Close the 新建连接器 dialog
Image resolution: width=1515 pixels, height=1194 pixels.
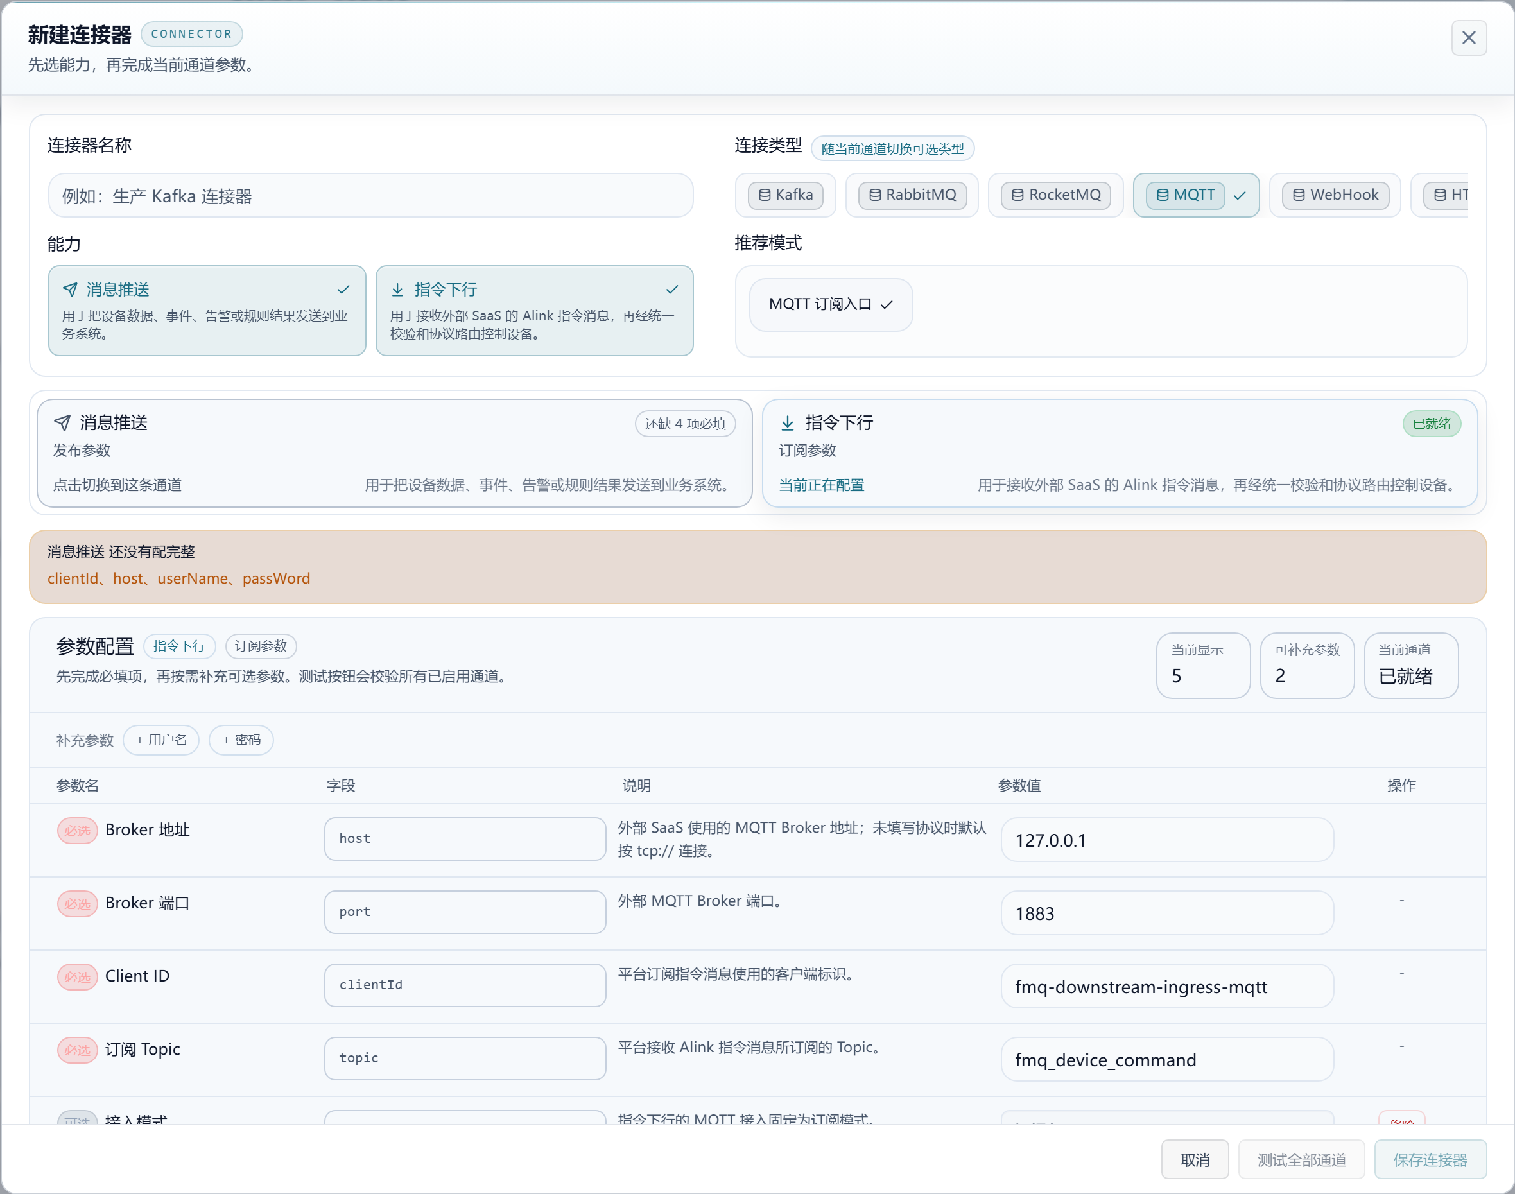pyautogui.click(x=1468, y=38)
